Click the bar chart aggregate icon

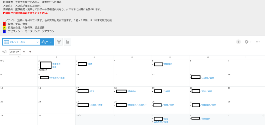coord(67,42)
